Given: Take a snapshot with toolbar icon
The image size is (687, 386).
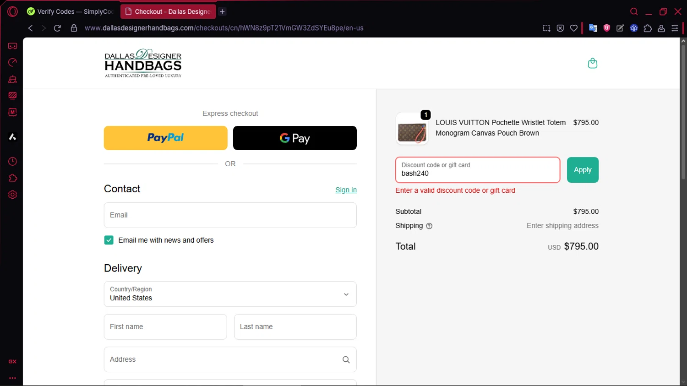Looking at the screenshot, I should (546, 28).
